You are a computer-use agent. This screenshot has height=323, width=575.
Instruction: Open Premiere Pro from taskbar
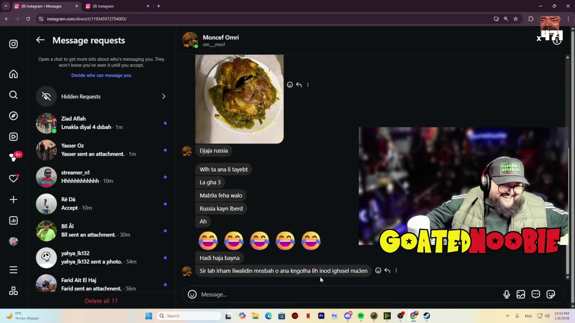coord(321,316)
